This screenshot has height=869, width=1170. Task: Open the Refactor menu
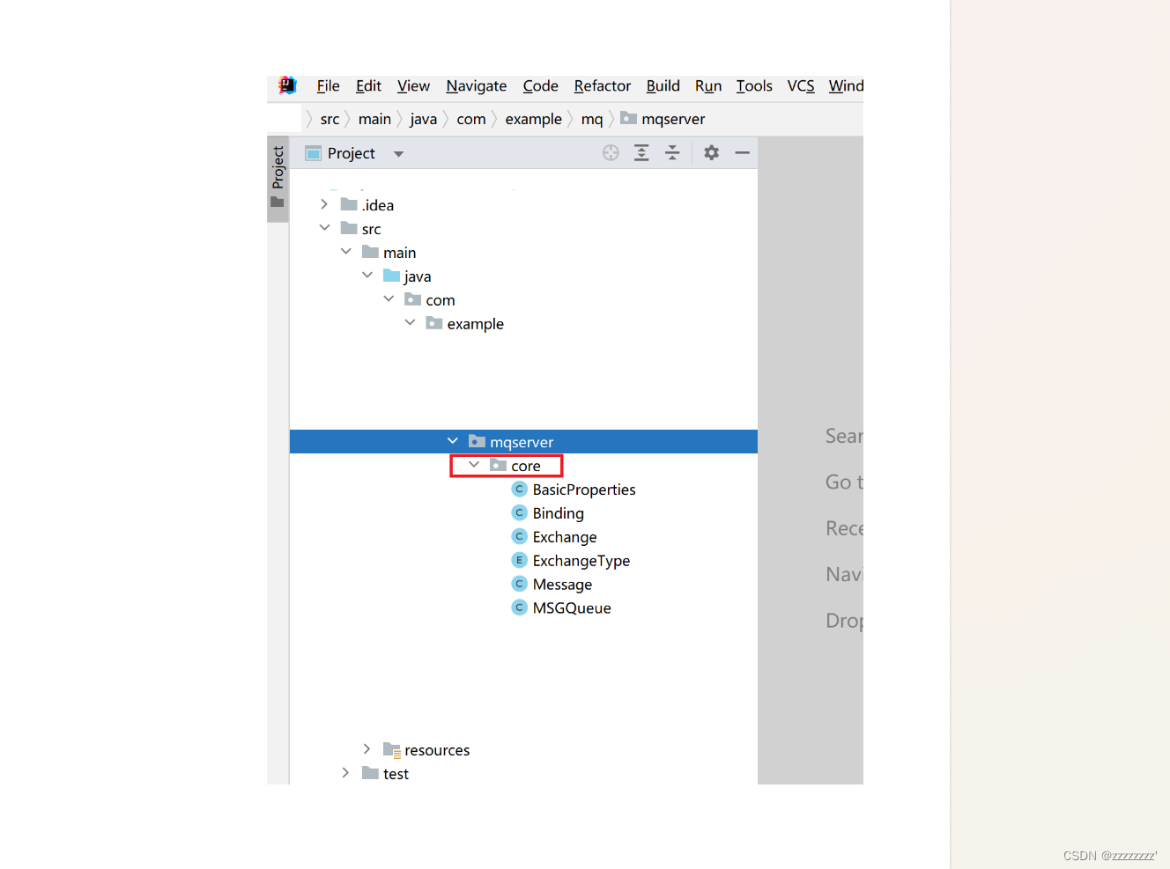click(603, 85)
